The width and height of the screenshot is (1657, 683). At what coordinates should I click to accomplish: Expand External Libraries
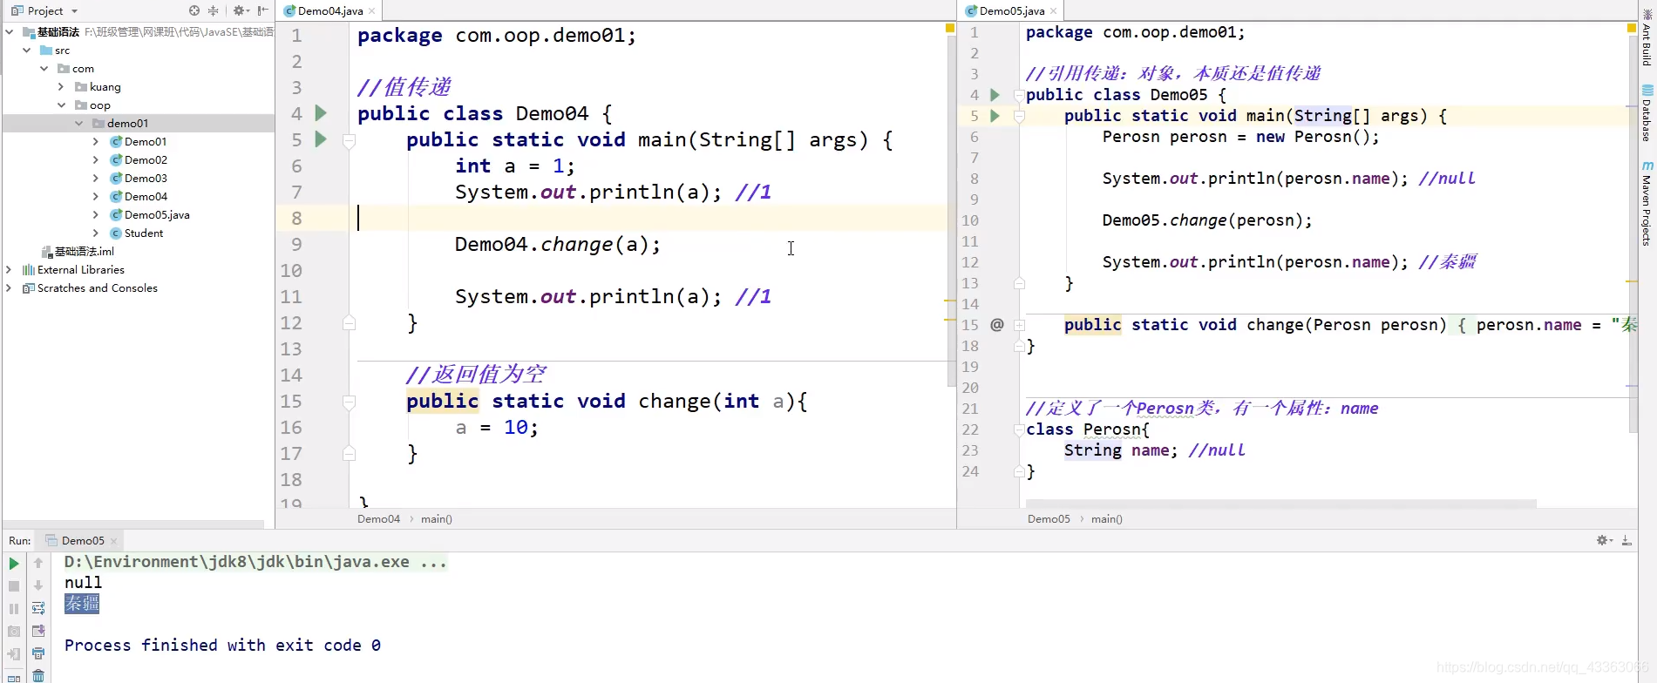[x=9, y=270]
